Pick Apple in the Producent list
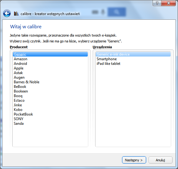Screen dimensions: 178x169 50,68
